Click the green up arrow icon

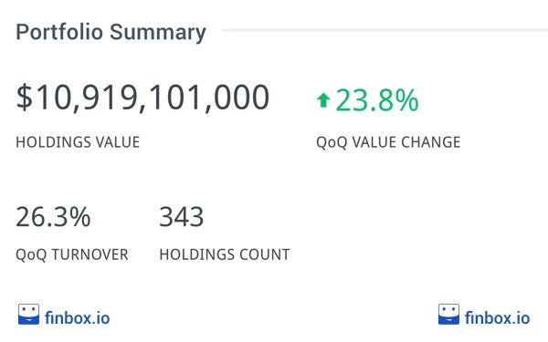[323, 100]
